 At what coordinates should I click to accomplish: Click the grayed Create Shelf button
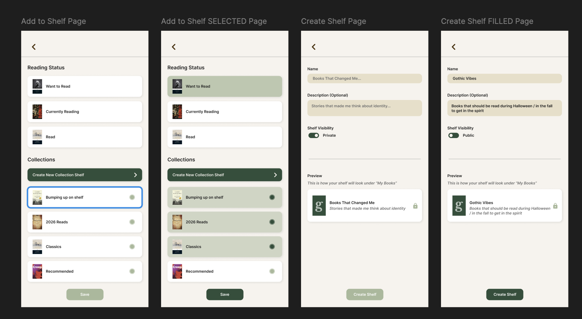pos(364,294)
